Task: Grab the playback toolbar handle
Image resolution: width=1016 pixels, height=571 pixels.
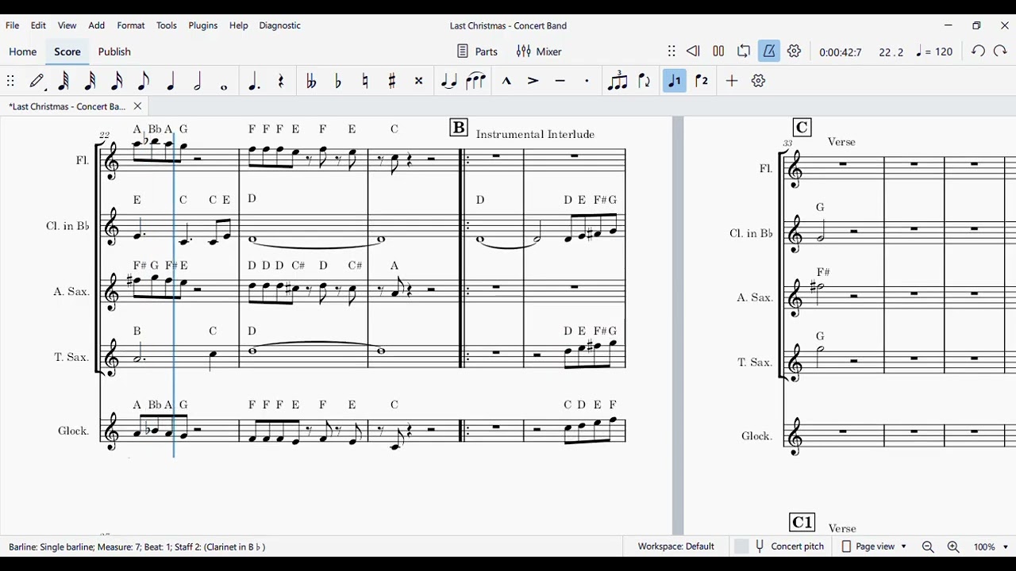Action: pyautogui.click(x=672, y=52)
